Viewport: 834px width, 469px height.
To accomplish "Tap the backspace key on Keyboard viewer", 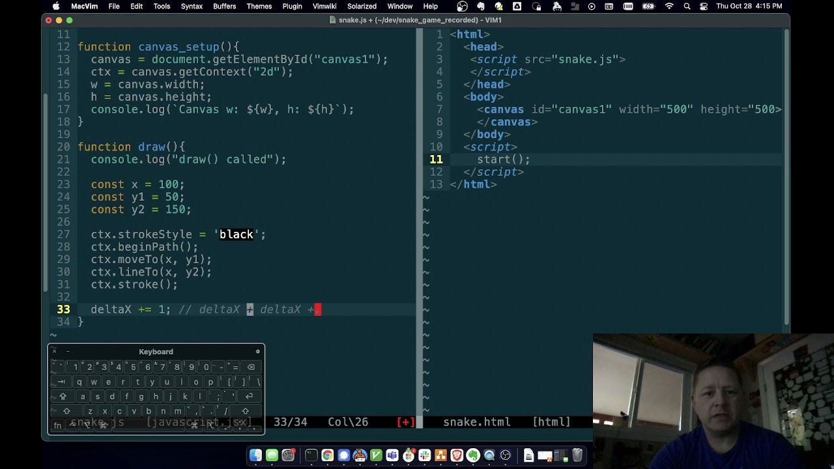I will (x=251, y=367).
